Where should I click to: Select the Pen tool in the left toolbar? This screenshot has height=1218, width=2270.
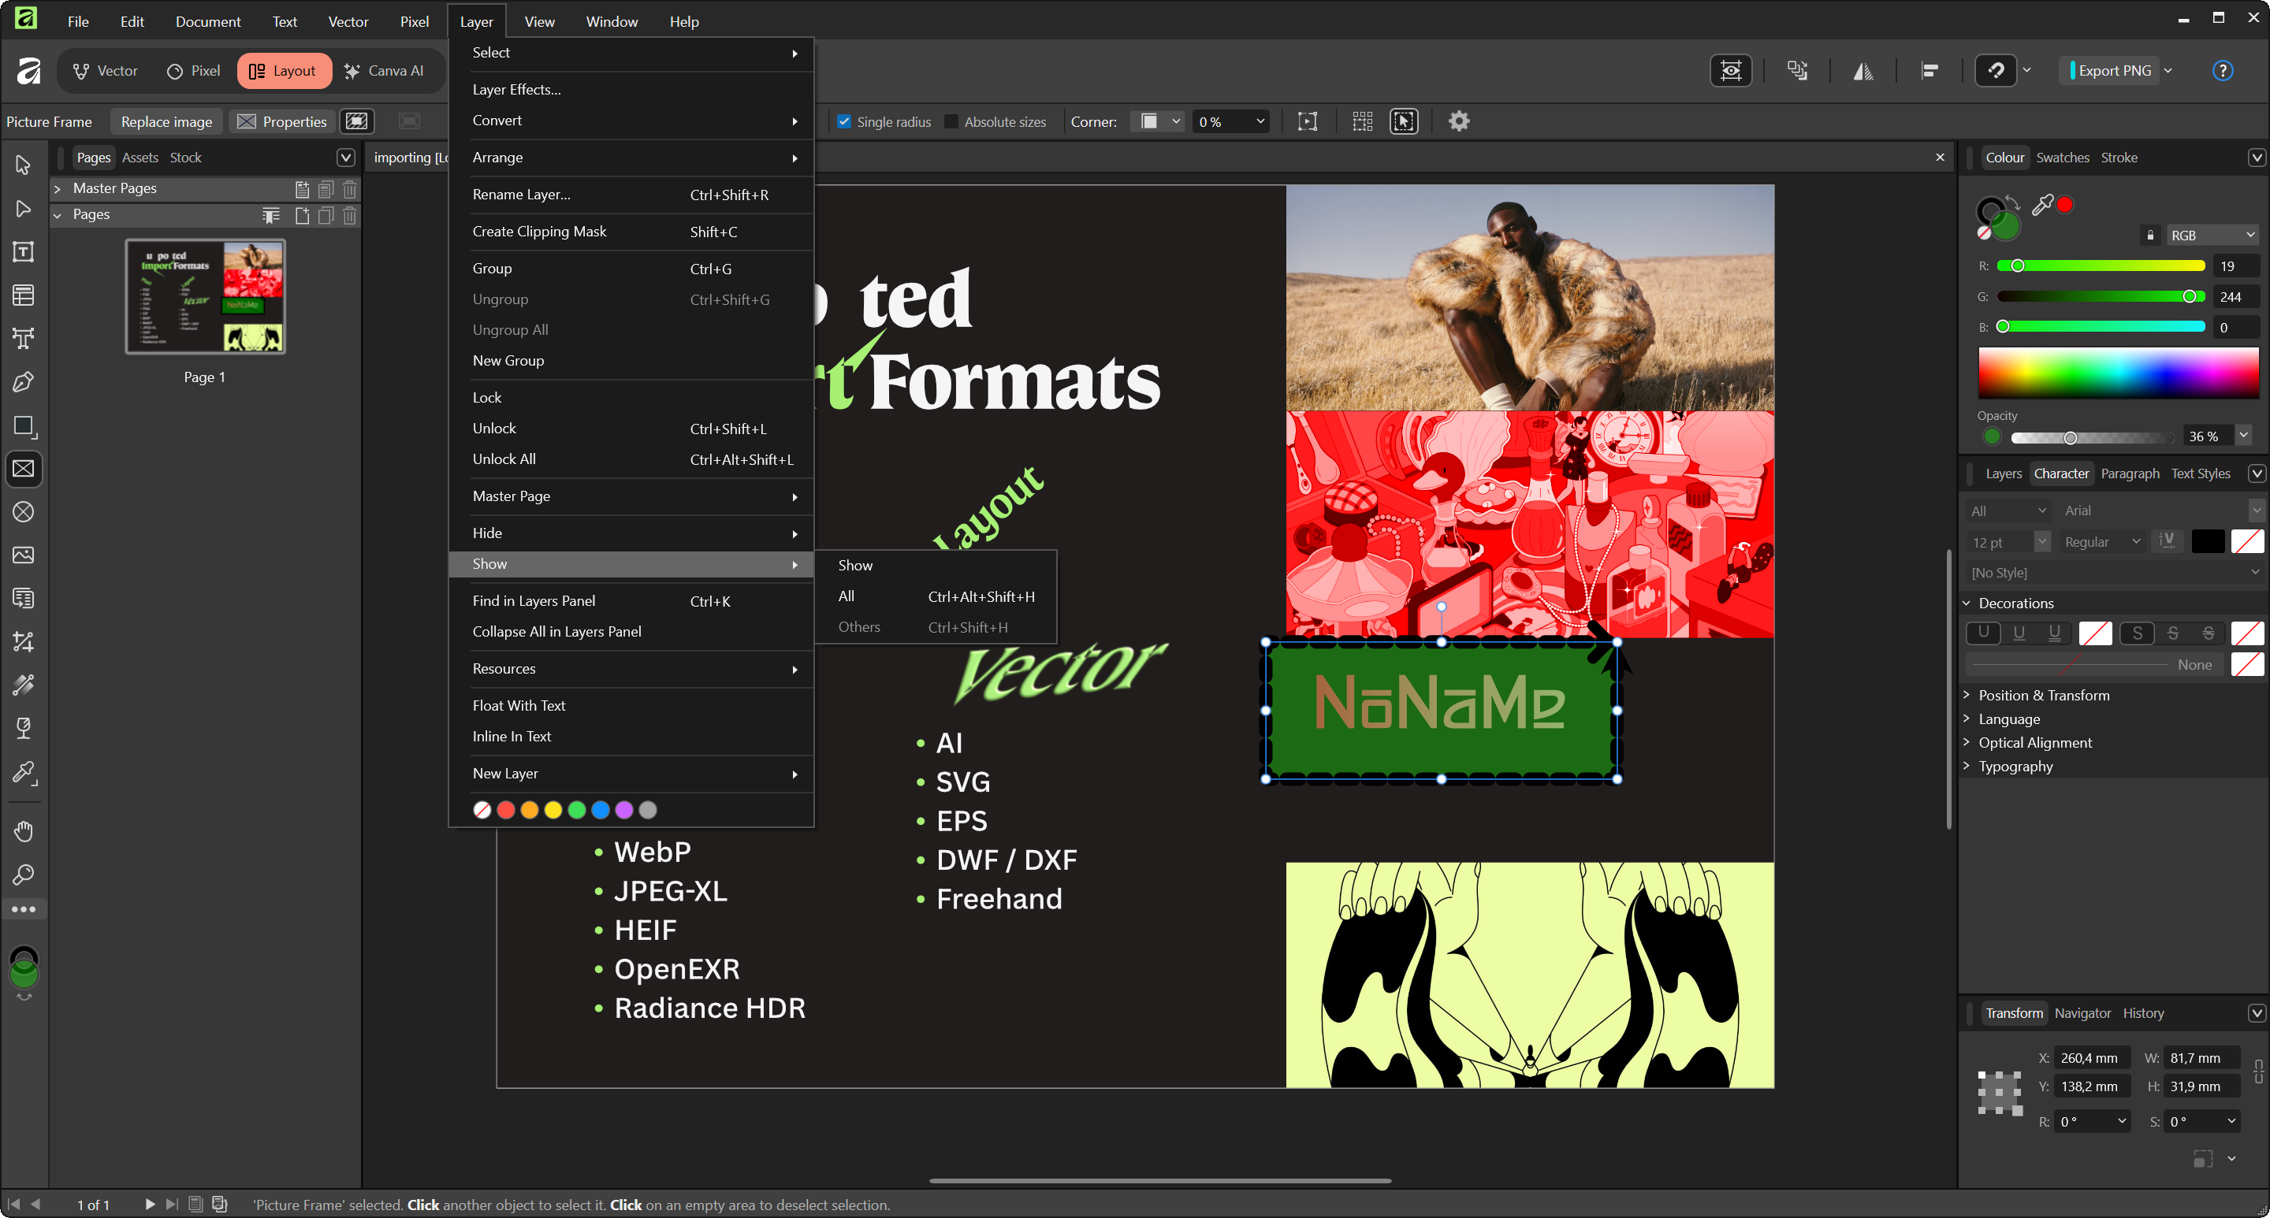[x=24, y=381]
